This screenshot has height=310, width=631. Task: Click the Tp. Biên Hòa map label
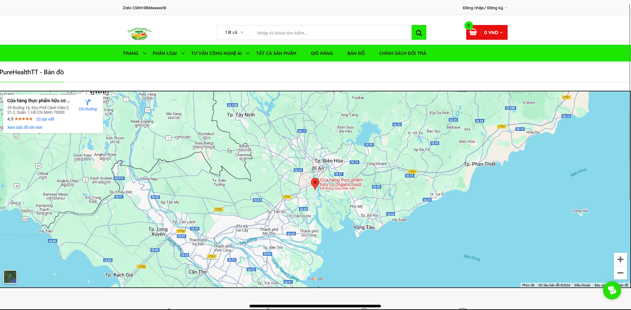(329, 161)
